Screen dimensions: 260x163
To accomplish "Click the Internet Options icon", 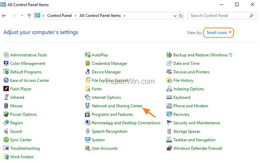I will pos(88,97).
